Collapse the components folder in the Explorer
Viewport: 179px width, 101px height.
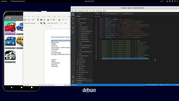(x=82, y=23)
